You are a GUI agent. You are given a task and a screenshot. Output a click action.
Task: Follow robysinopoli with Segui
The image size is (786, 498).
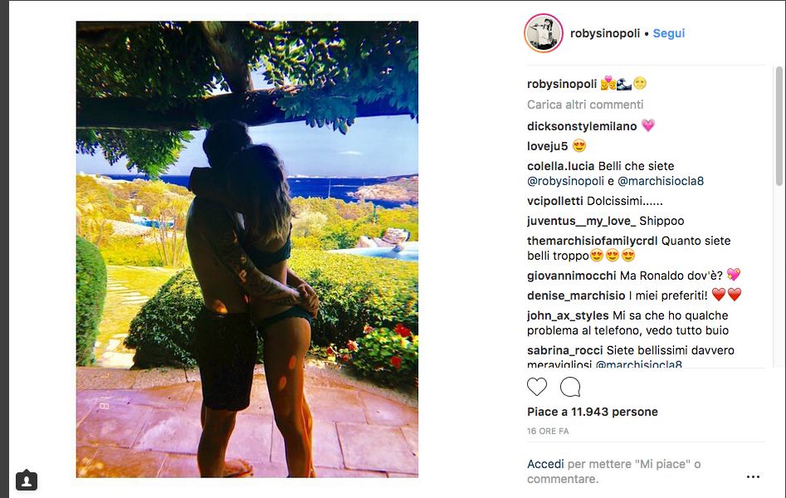669,33
